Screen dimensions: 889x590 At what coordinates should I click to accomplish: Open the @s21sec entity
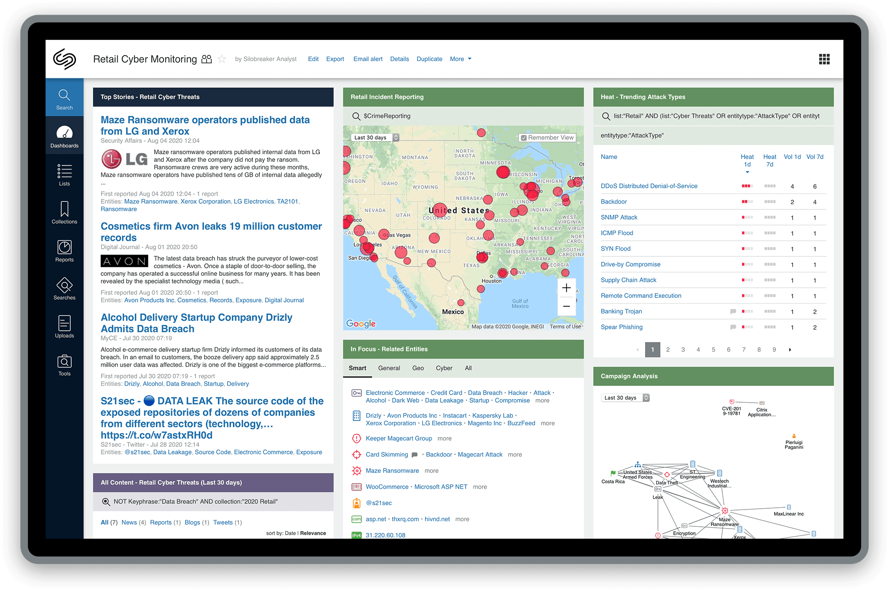pos(379,503)
